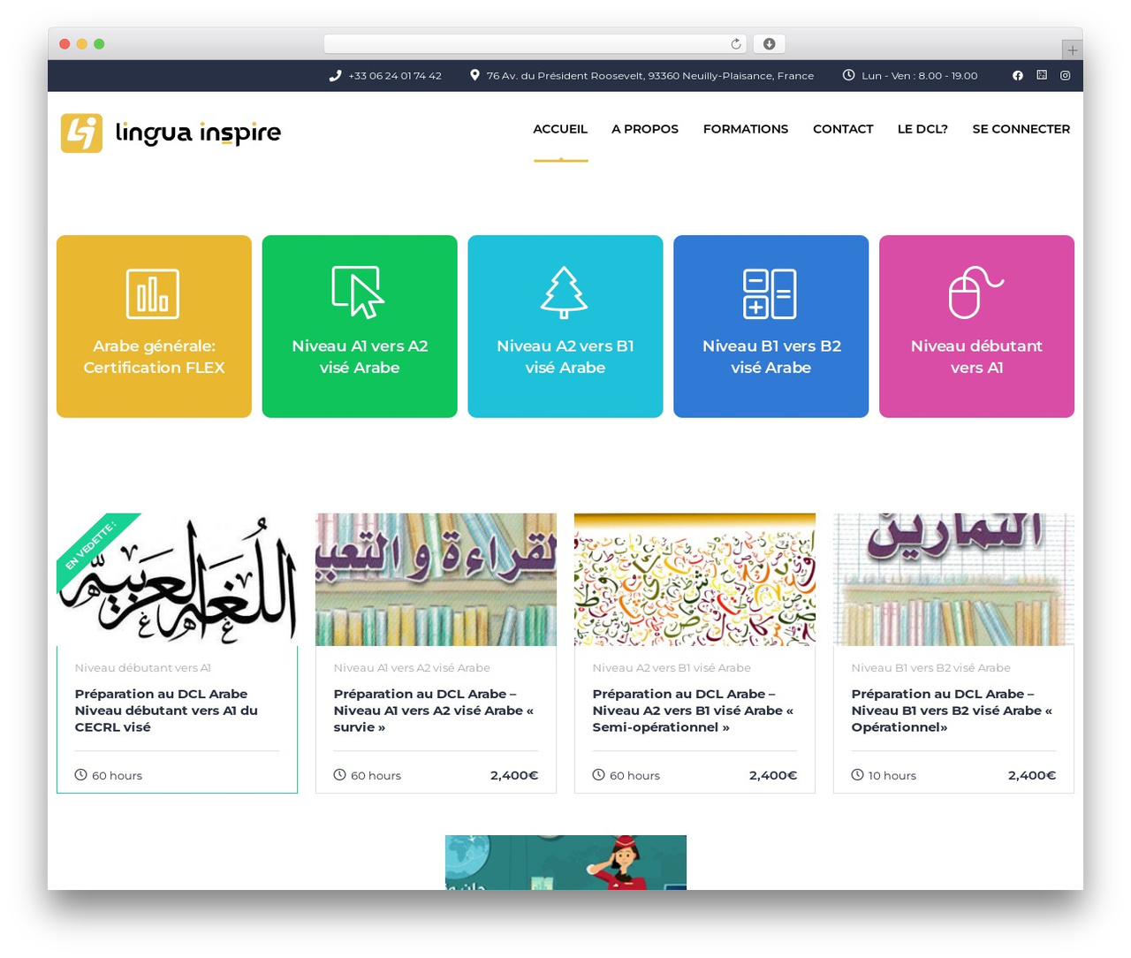The height and width of the screenshot is (958, 1131).
Task: Click the B1 vers B2 course thumbnail
Action: point(953,580)
